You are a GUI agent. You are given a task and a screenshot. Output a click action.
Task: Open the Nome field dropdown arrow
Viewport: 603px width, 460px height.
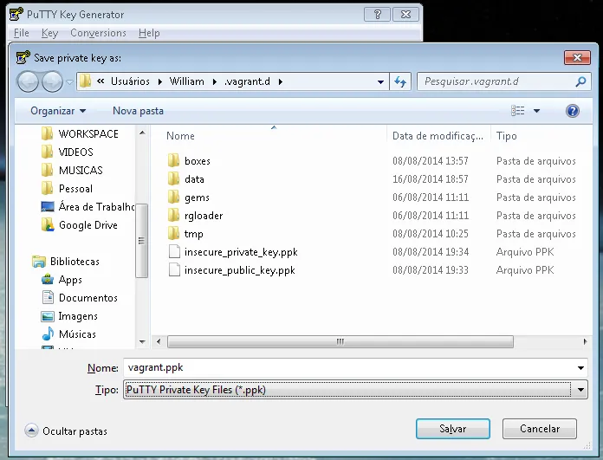[x=580, y=368]
